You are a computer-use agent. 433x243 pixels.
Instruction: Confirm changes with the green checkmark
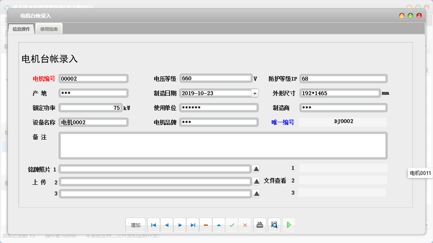[232, 225]
